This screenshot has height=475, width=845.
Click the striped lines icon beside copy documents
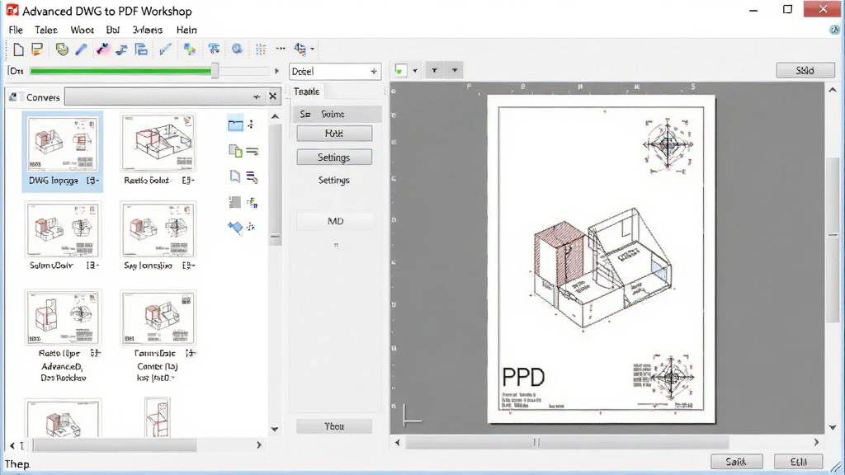(x=253, y=152)
